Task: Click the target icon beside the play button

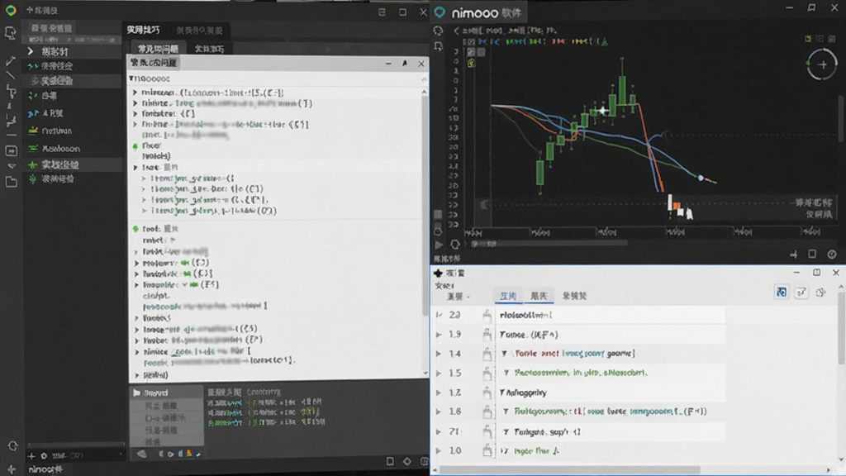Action: [x=455, y=245]
